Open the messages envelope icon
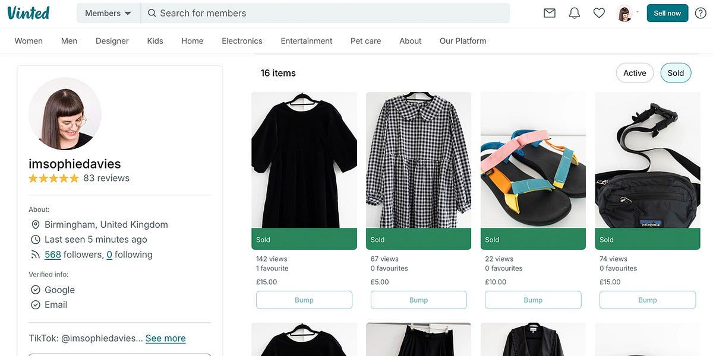This screenshot has width=713, height=356. (x=550, y=12)
